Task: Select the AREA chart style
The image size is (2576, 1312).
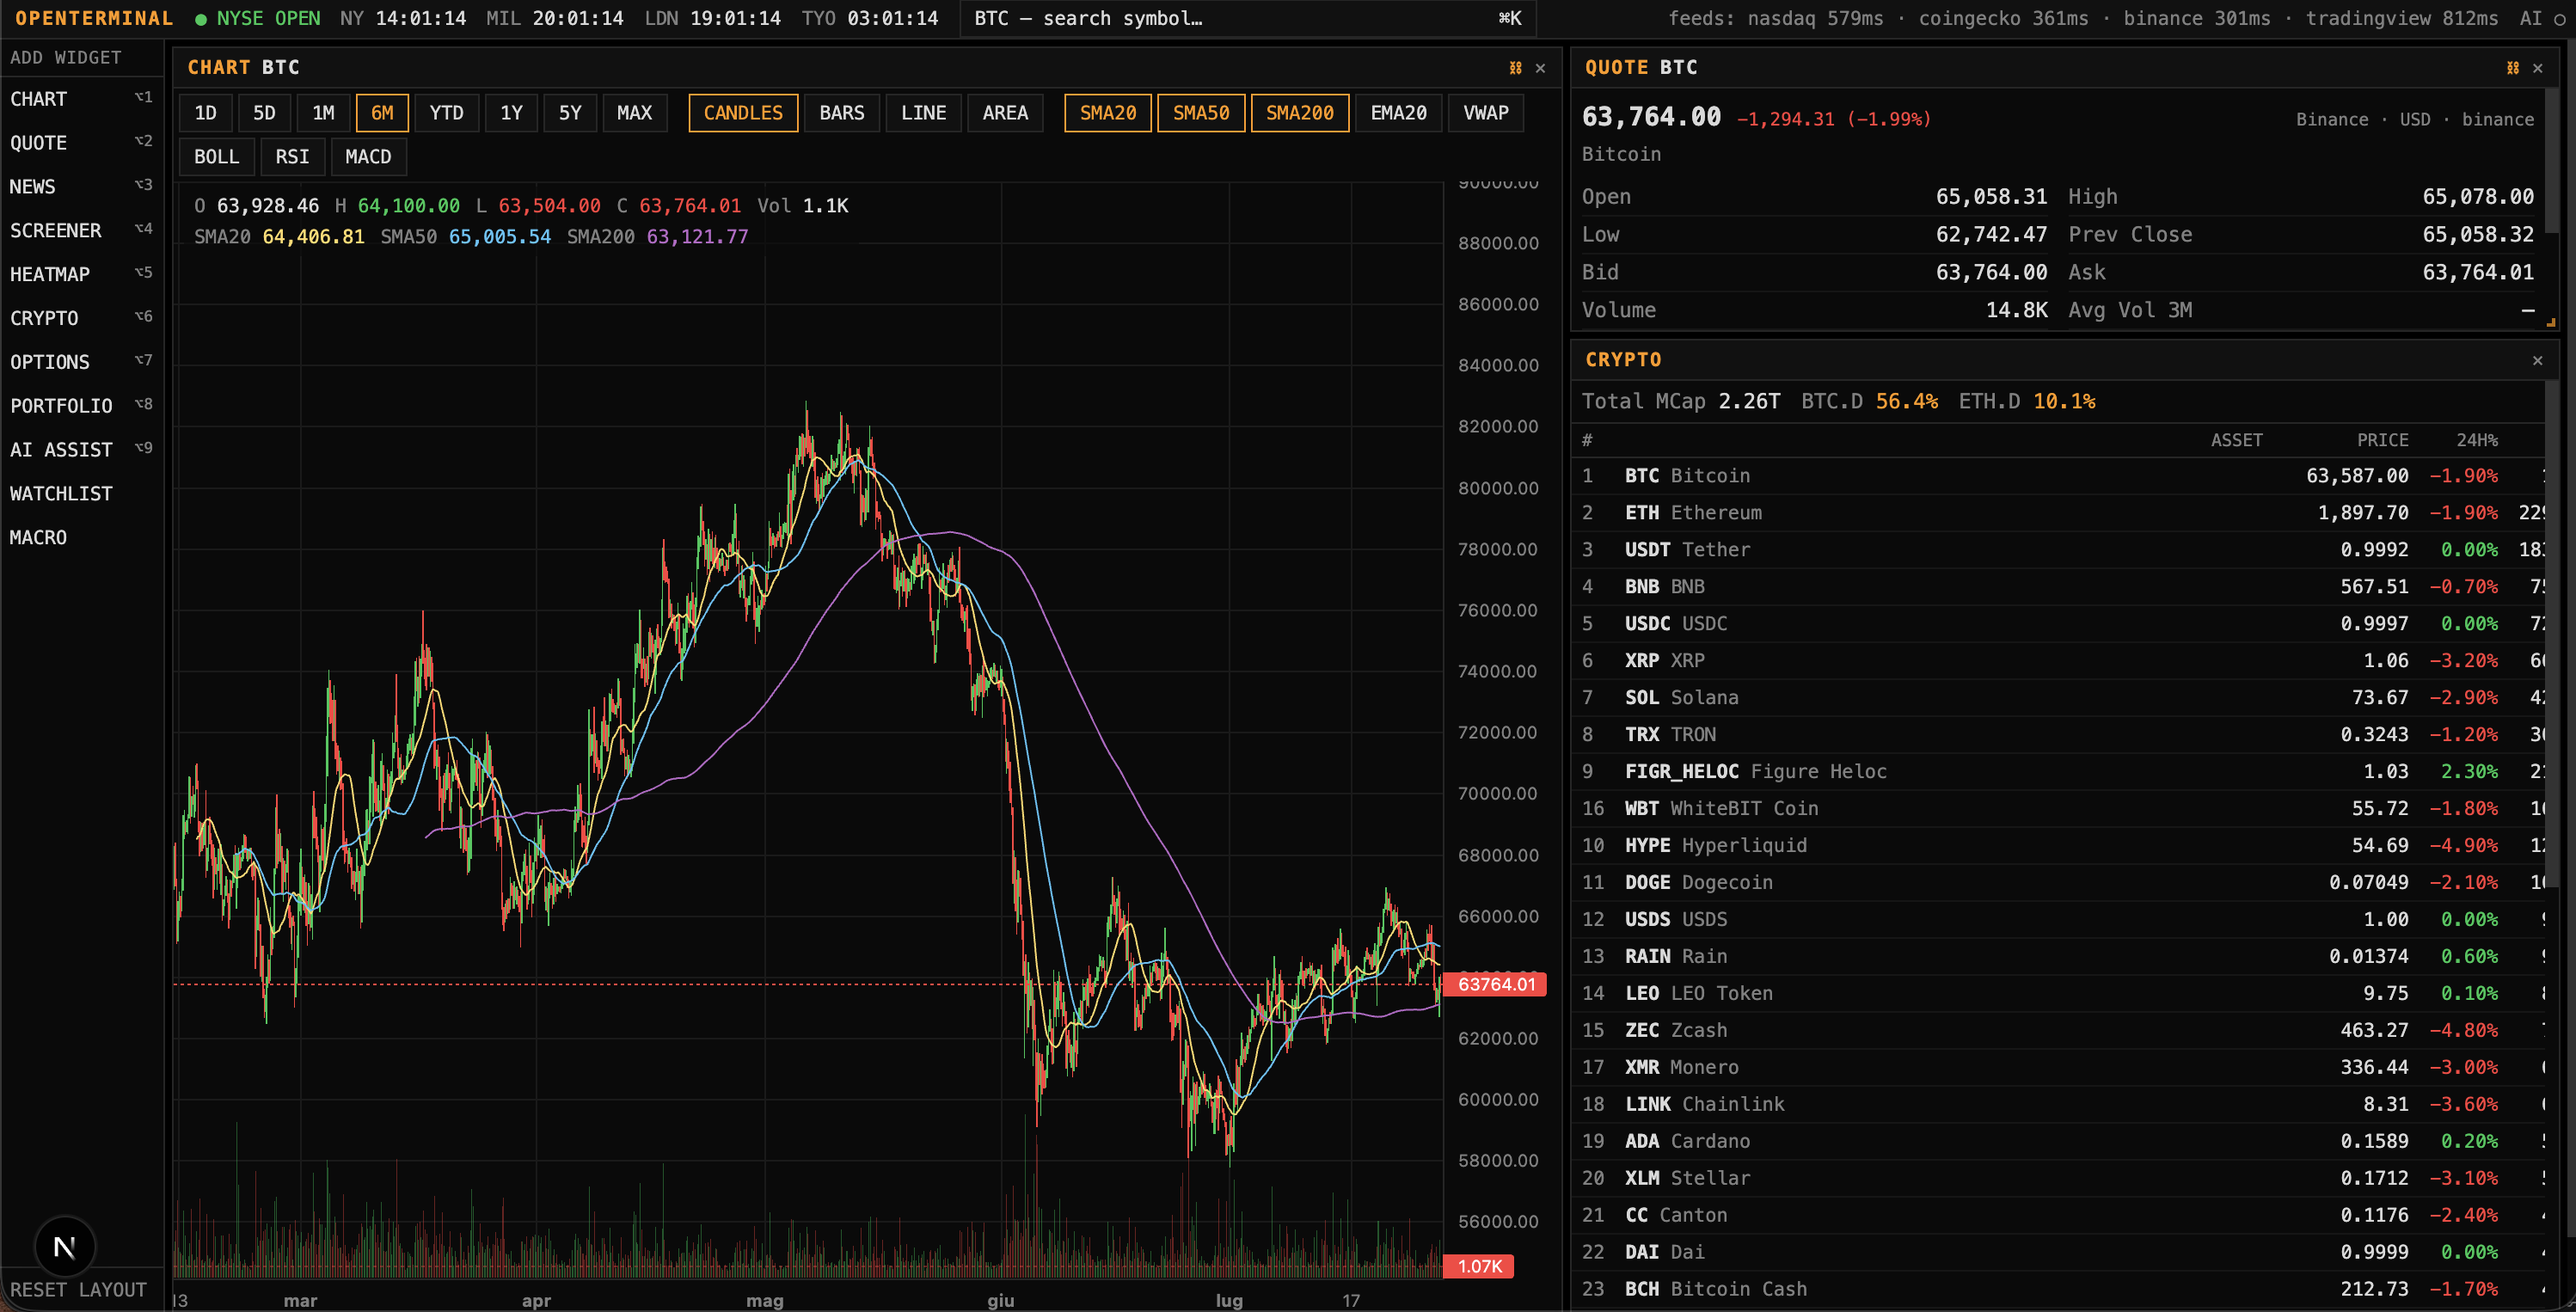Action: 1005,113
